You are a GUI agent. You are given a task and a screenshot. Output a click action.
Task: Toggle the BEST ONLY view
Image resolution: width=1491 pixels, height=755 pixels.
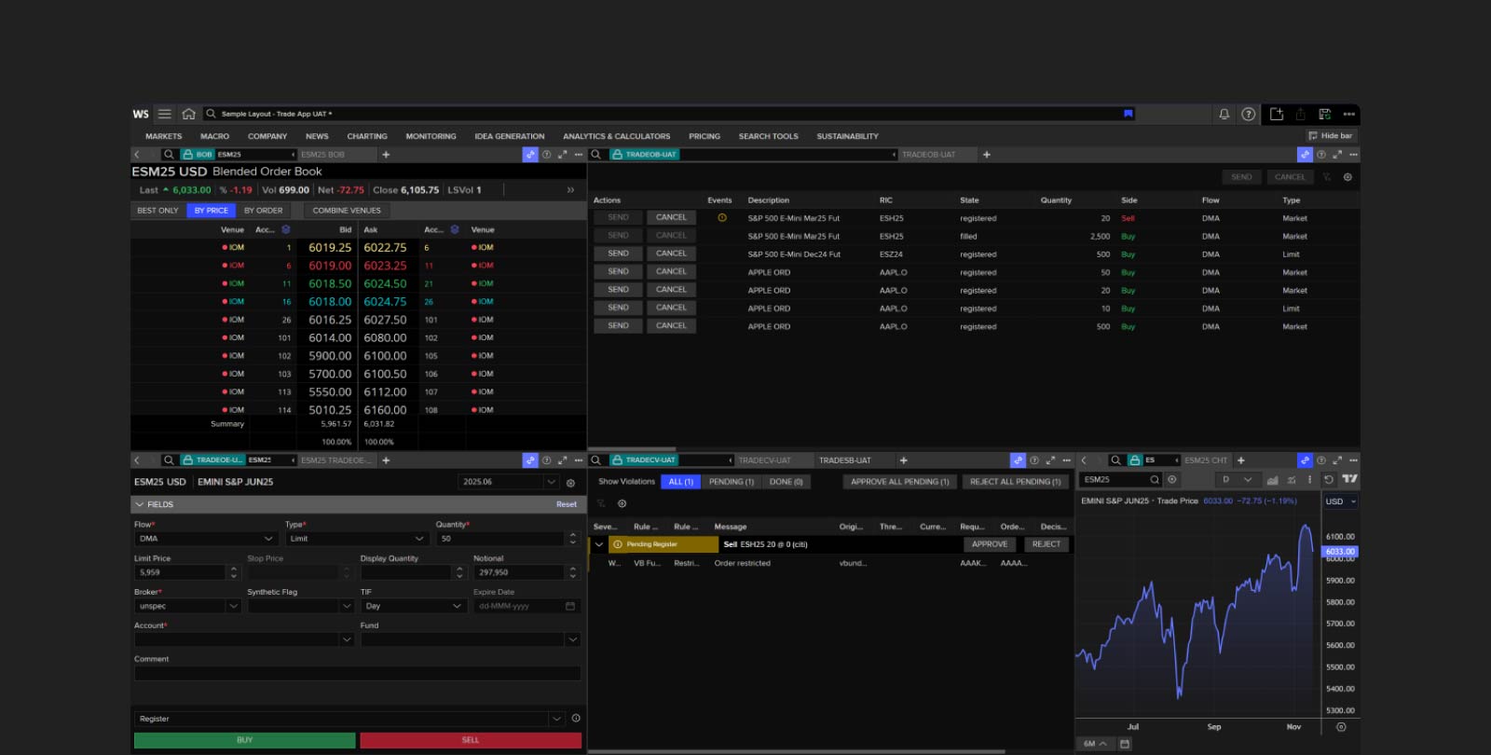(x=157, y=211)
